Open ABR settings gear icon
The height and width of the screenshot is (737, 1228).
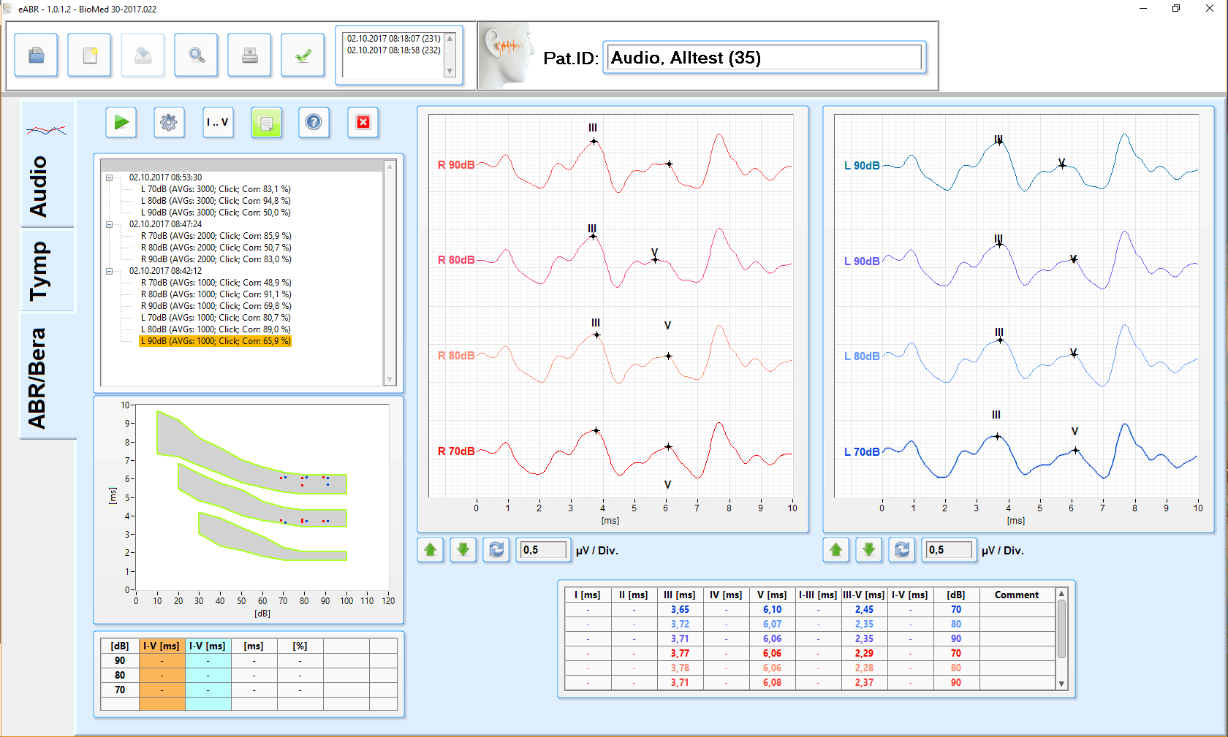click(169, 123)
